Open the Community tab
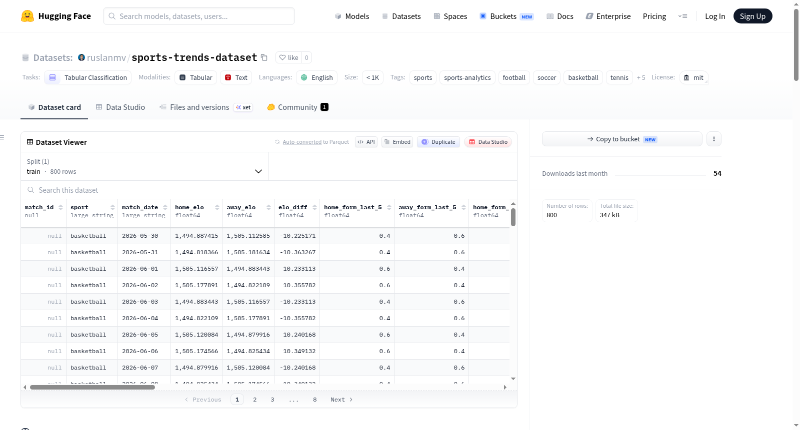The height and width of the screenshot is (430, 800). [297, 107]
